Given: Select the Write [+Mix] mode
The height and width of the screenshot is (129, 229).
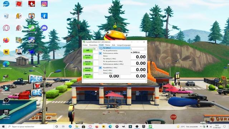Looking at the screenshot, I should coord(114,73).
